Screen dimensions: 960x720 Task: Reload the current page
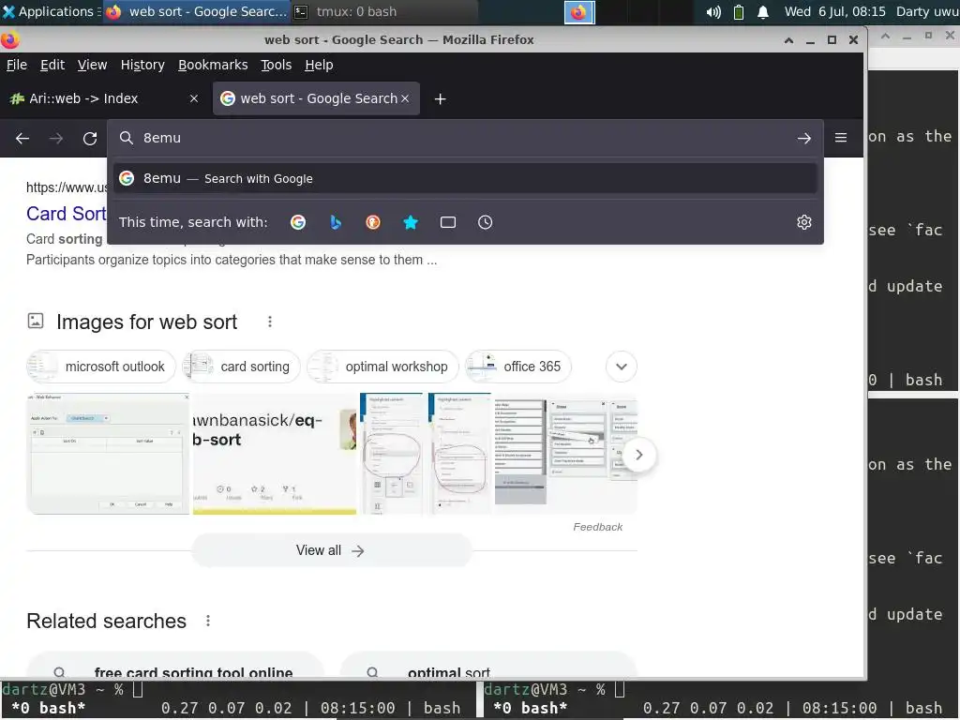coord(90,139)
